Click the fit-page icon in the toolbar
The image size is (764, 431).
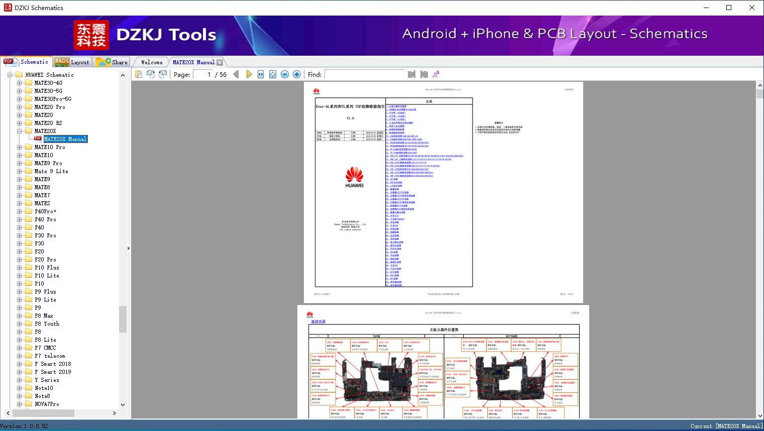tap(273, 74)
